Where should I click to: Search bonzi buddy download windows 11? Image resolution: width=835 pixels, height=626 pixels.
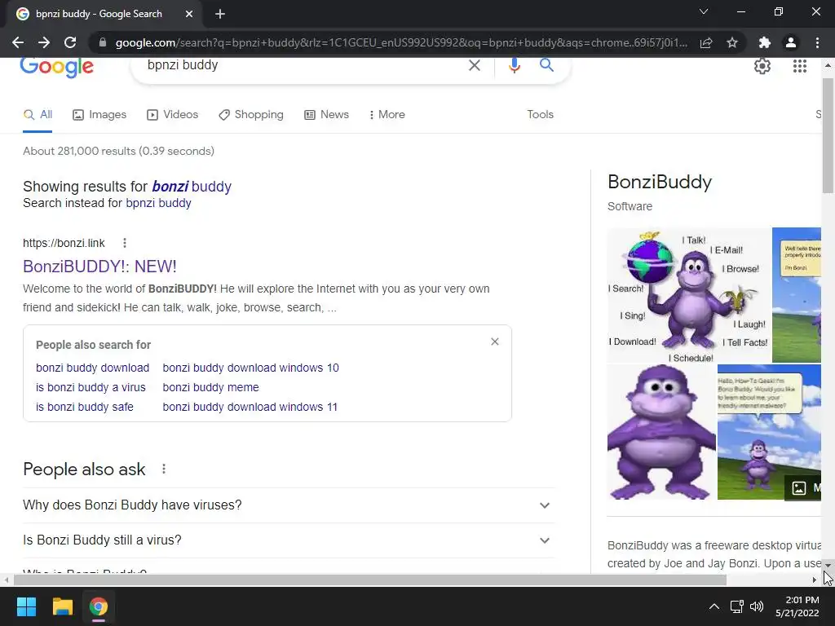click(x=250, y=408)
